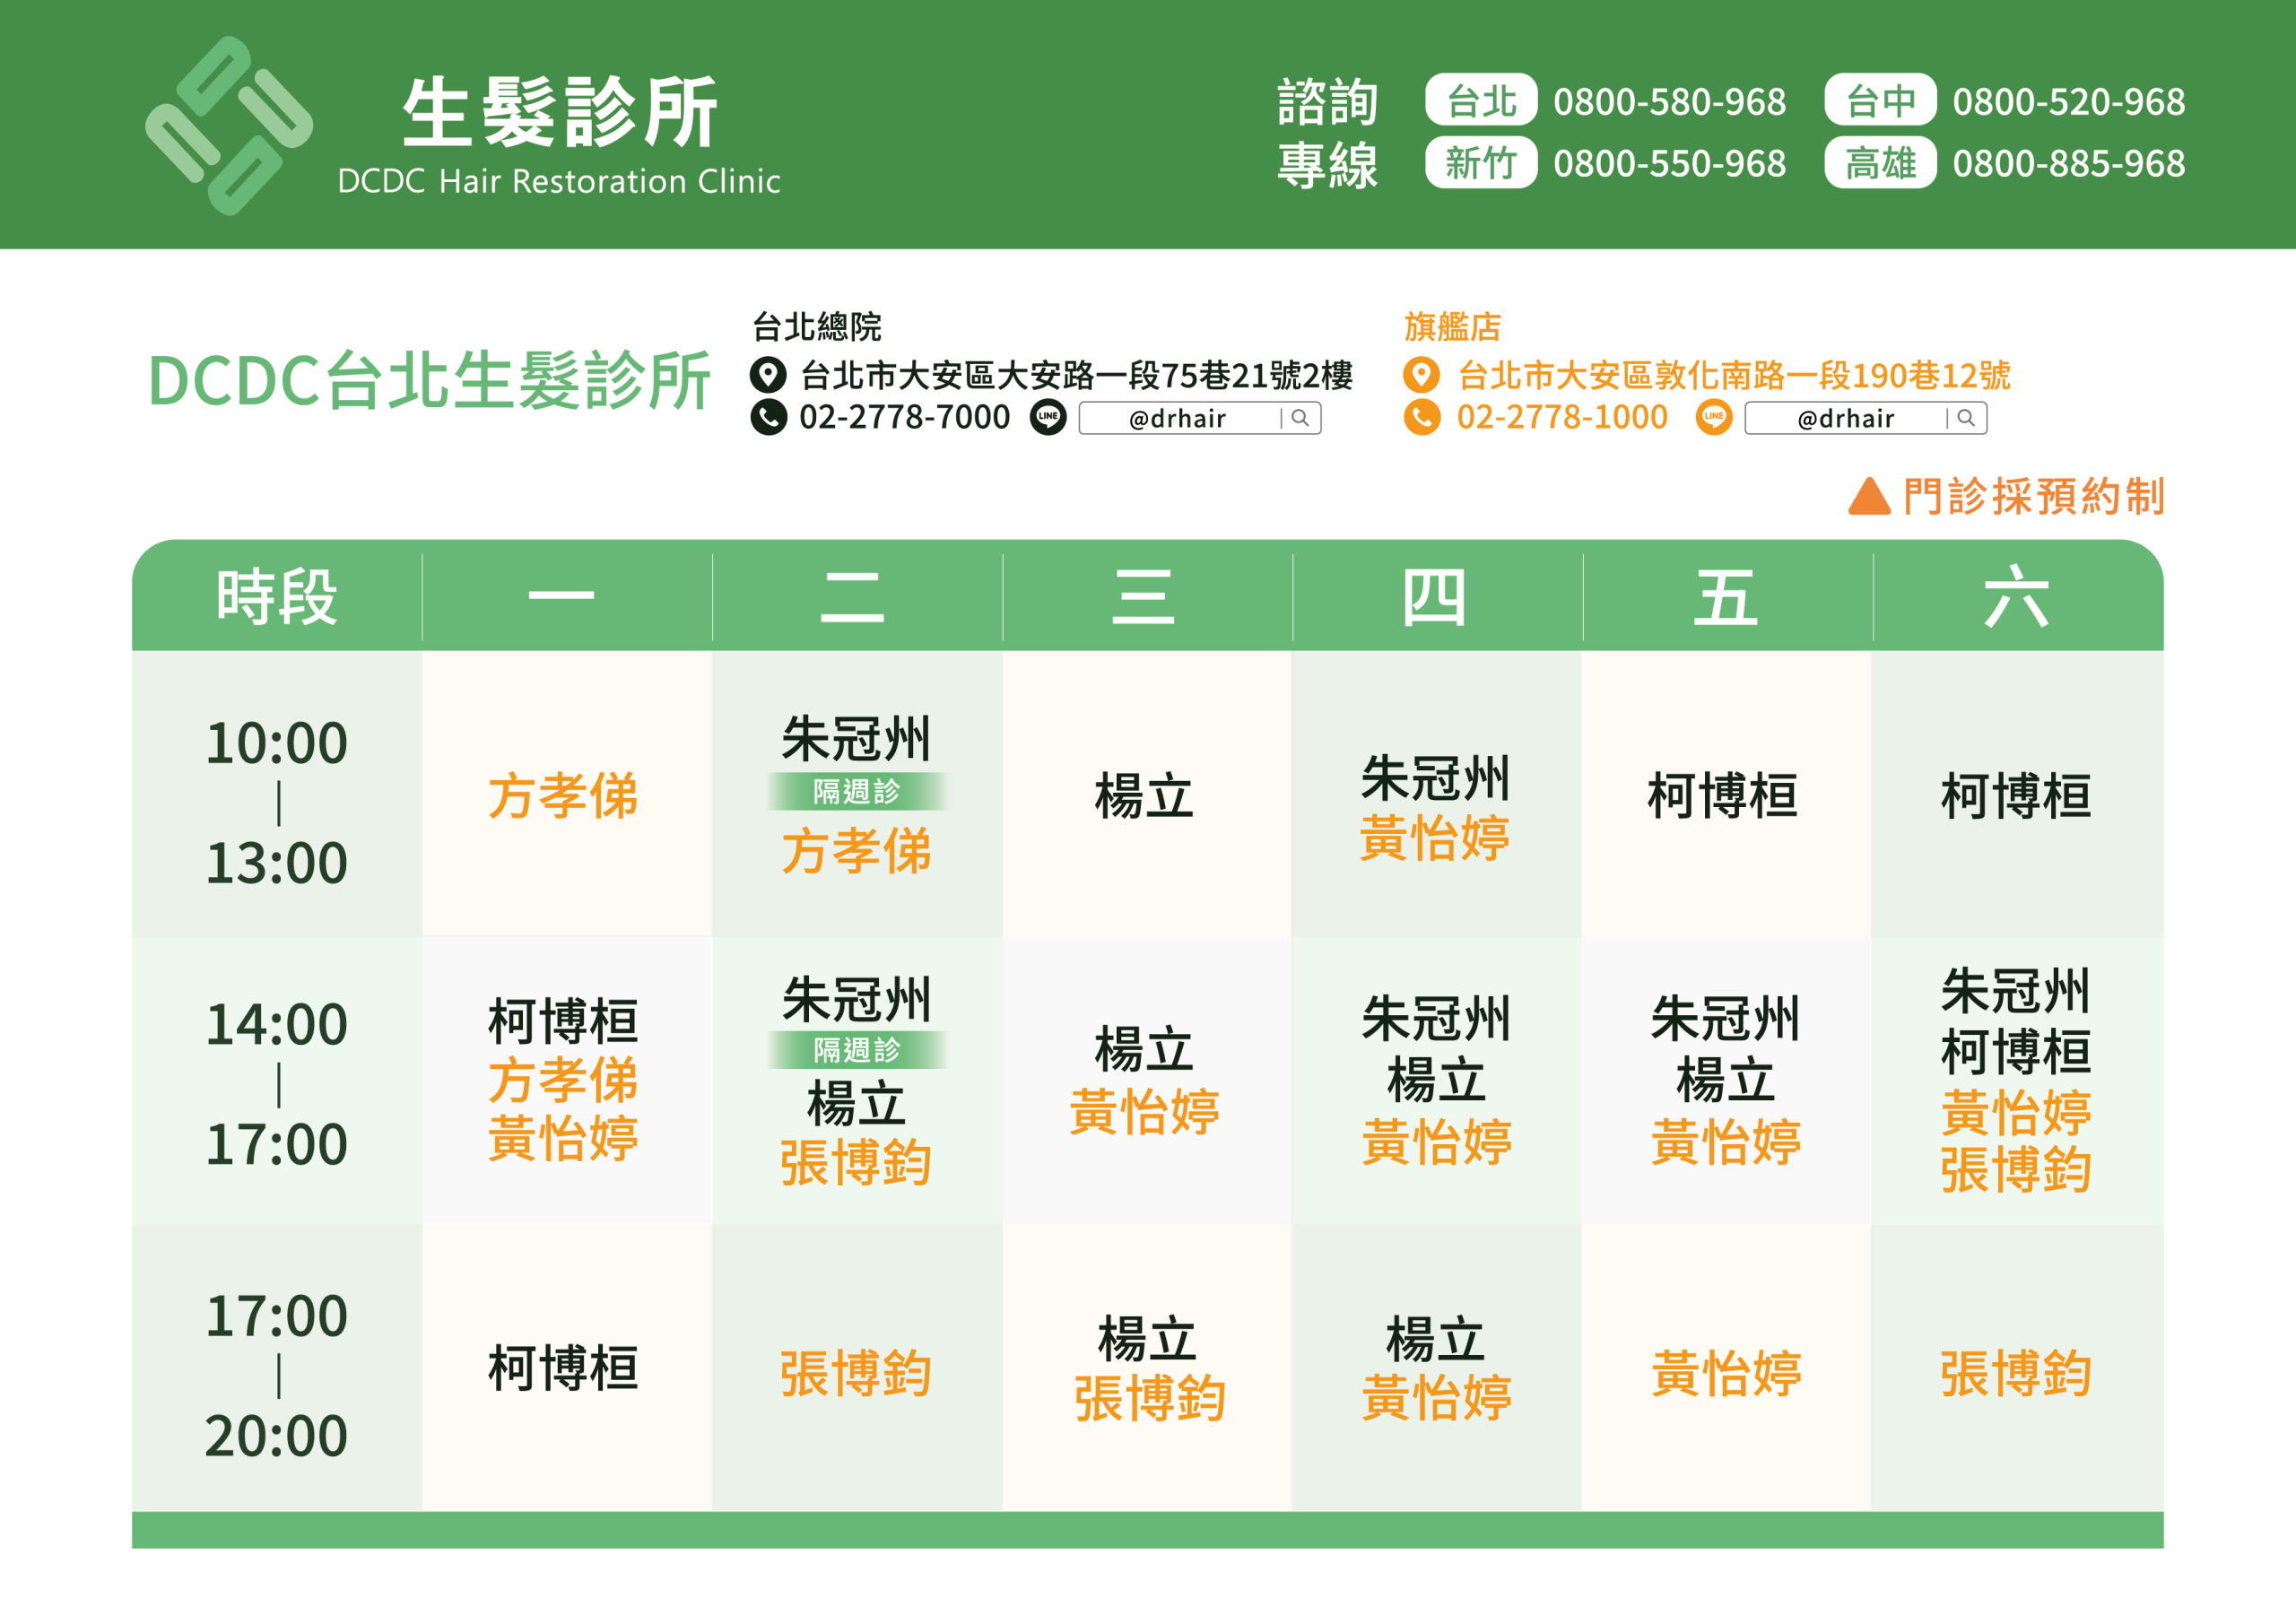Click the 台北 region badge
The height and width of the screenshot is (1624, 2296).
pos(1481,101)
